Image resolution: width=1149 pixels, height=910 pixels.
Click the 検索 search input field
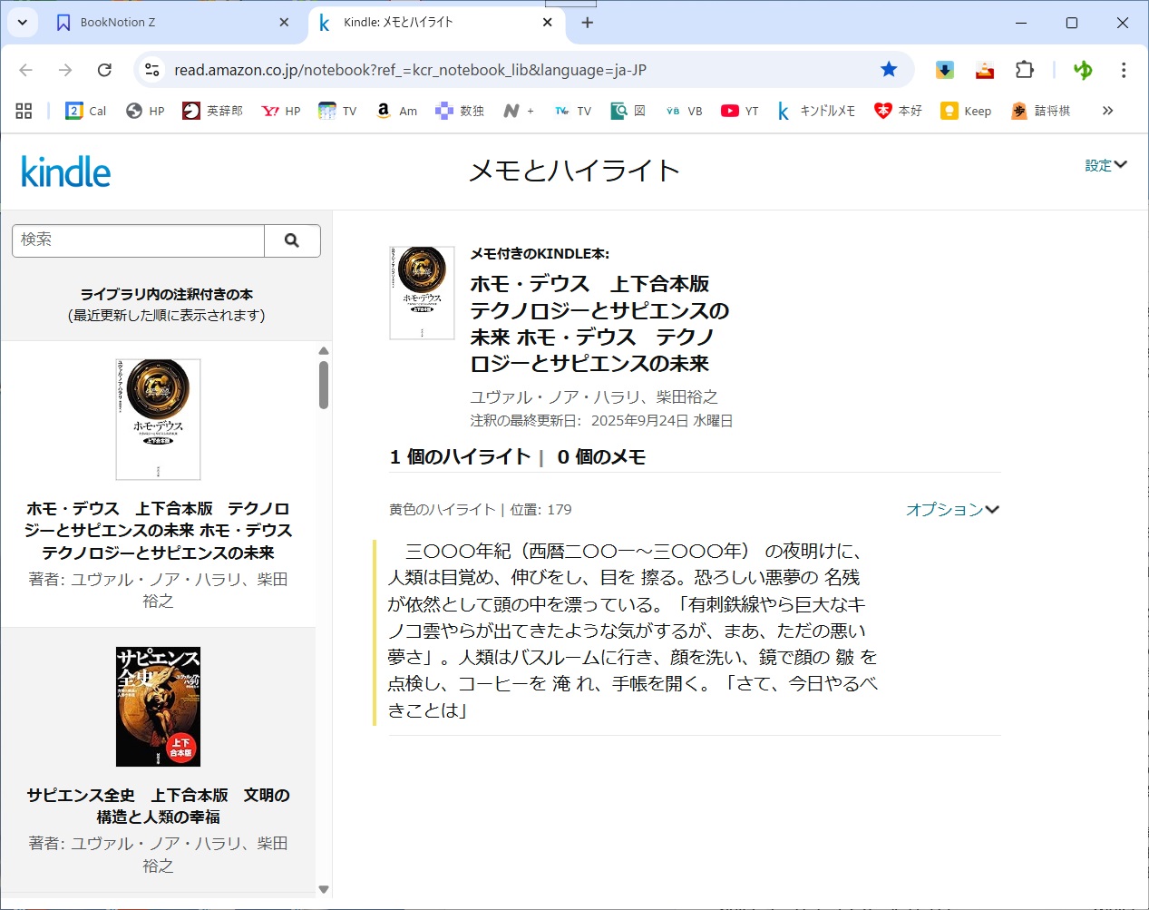point(138,240)
